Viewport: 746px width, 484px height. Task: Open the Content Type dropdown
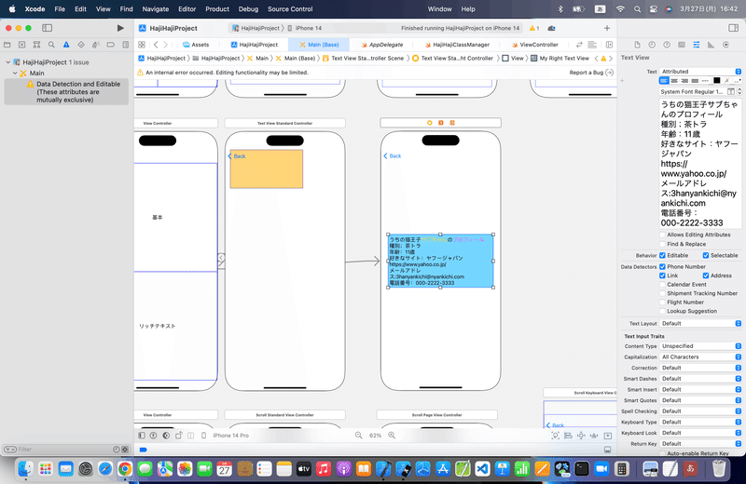pos(700,346)
